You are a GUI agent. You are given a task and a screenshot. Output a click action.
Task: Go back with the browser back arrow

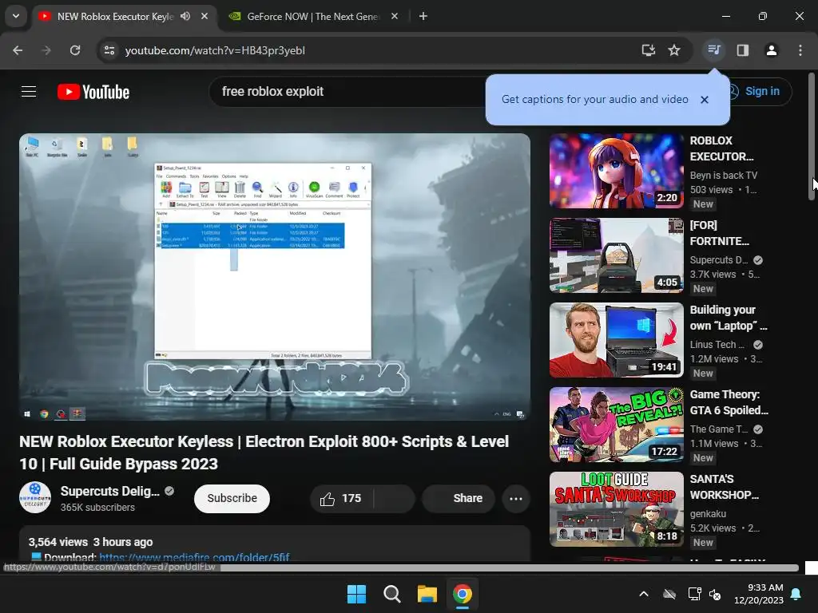coord(18,50)
